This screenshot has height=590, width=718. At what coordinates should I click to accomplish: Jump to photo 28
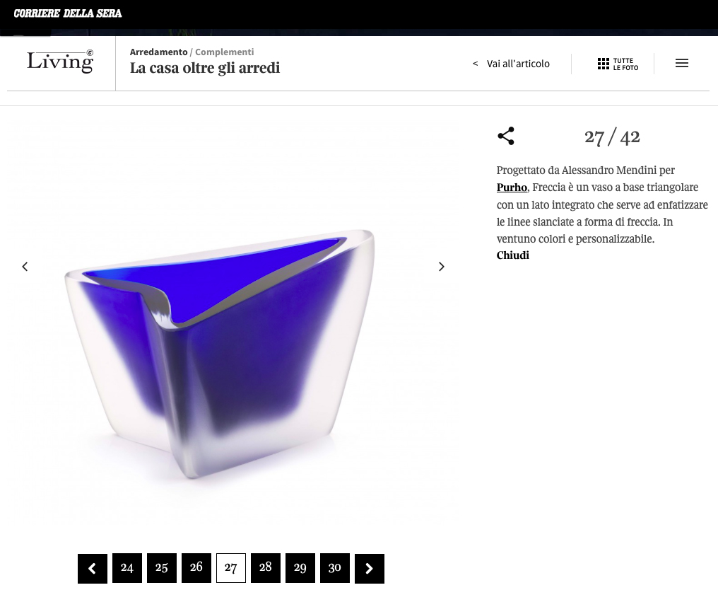pyautogui.click(x=266, y=567)
